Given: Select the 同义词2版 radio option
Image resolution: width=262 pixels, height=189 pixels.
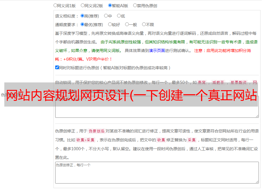Looking at the screenshot, I should point(83,5).
